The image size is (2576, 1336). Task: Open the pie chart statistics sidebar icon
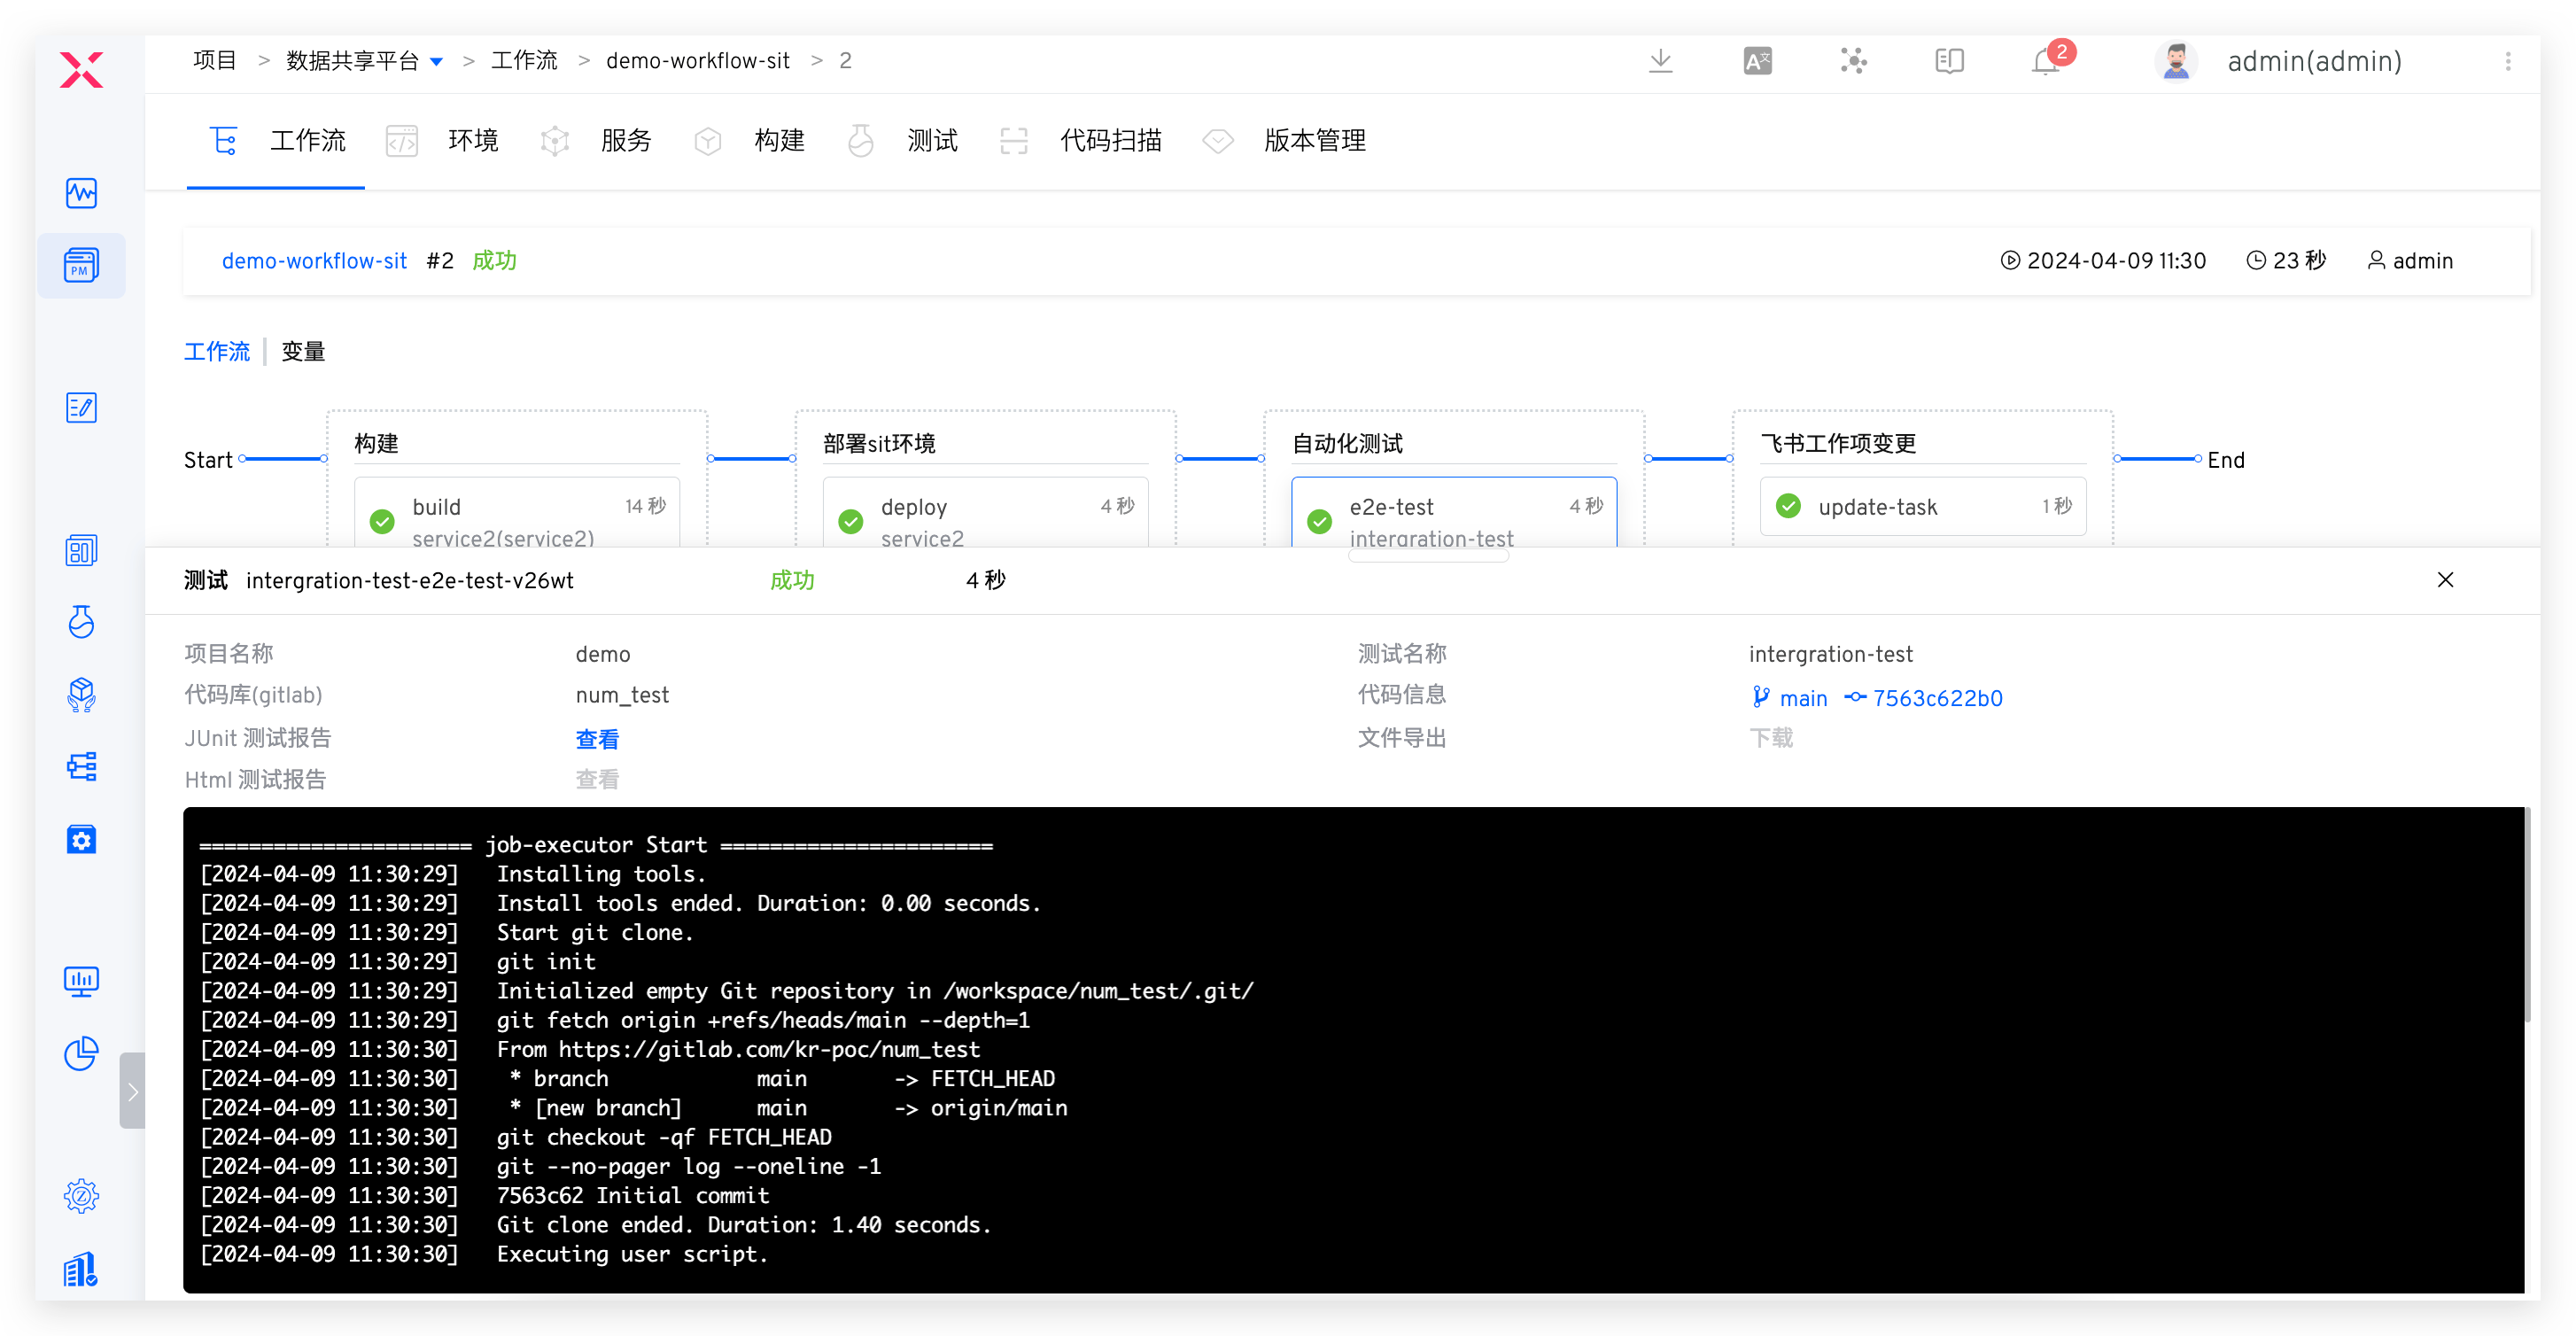coord(81,1053)
